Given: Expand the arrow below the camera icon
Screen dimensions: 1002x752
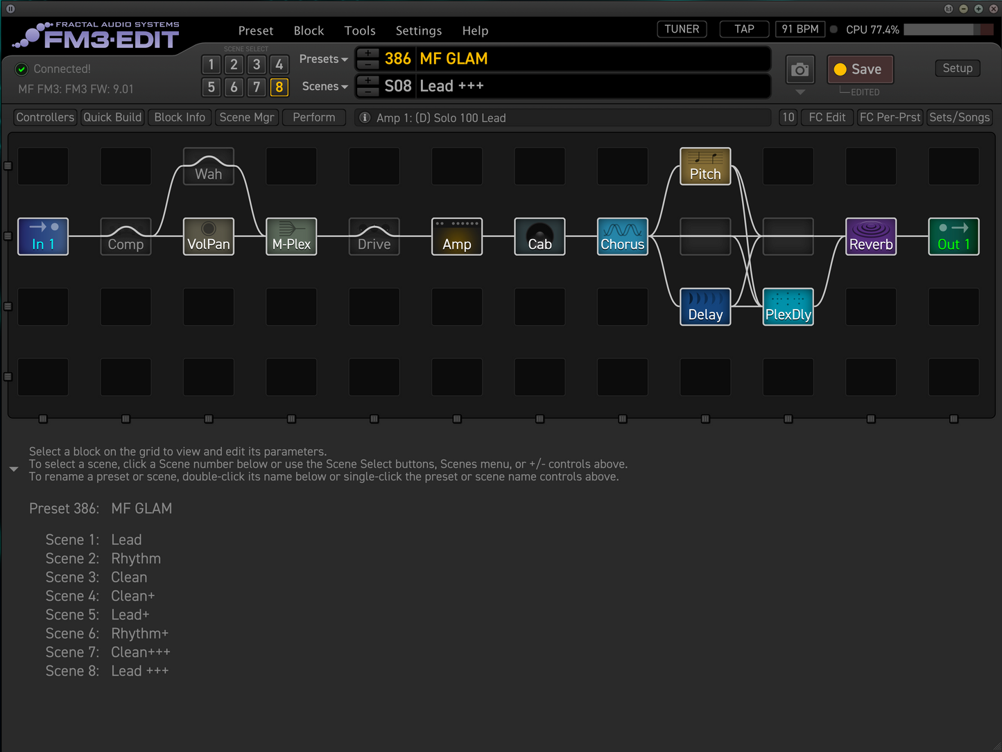Looking at the screenshot, I should pyautogui.click(x=800, y=92).
